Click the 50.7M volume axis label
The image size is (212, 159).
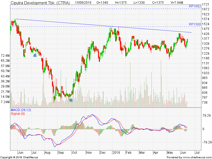click(x=5, y=71)
